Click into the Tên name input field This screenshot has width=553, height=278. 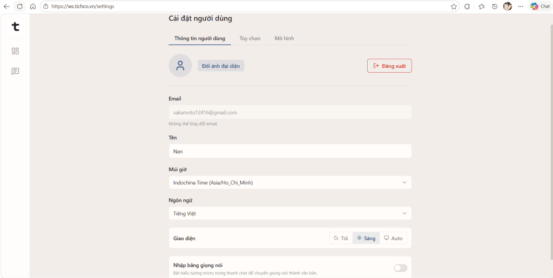coord(290,151)
